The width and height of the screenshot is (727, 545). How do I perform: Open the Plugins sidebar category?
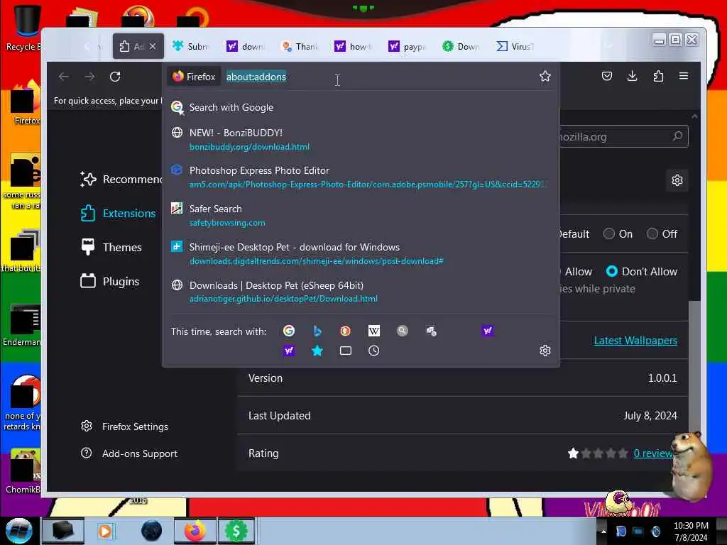[110, 281]
